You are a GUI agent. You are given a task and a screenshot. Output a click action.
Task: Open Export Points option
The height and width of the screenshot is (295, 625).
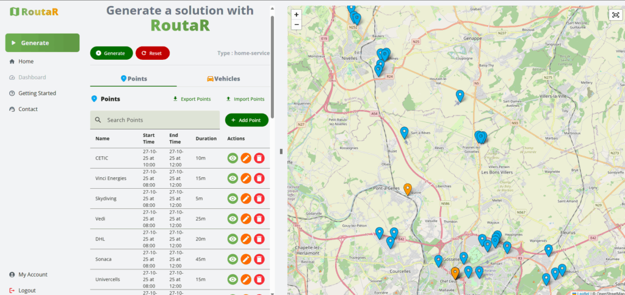[x=192, y=99]
